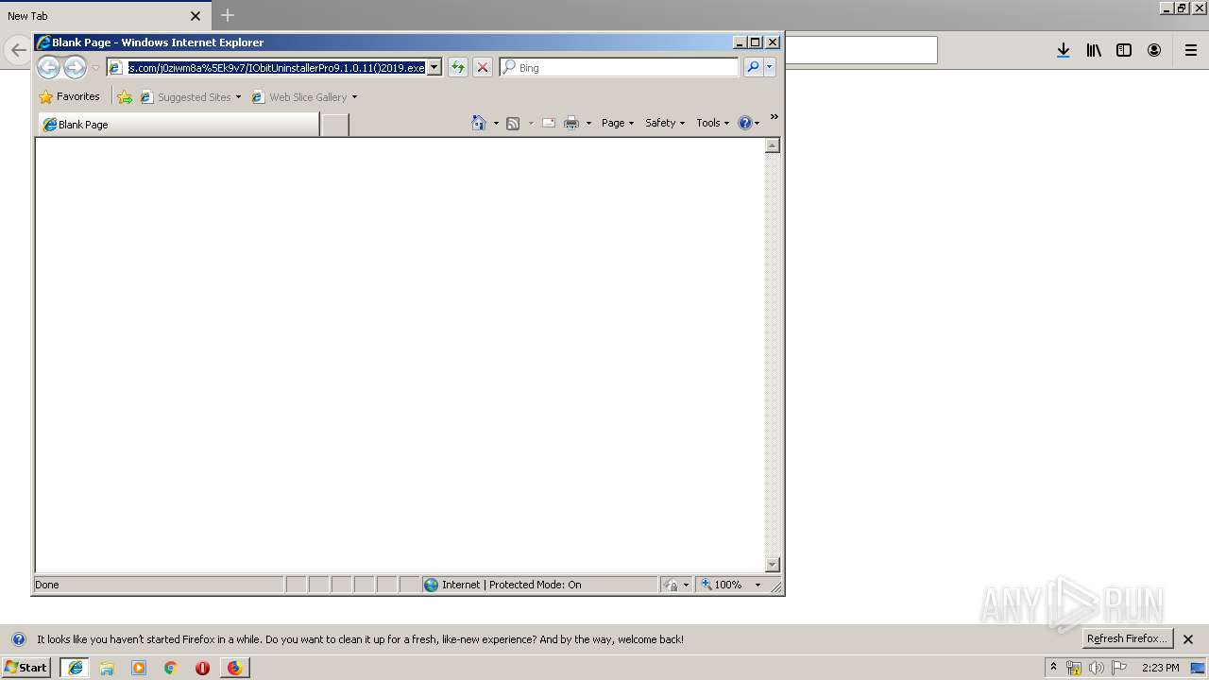This screenshot has height=680, width=1209.
Task: Click the search magnifier button
Action: [753, 67]
